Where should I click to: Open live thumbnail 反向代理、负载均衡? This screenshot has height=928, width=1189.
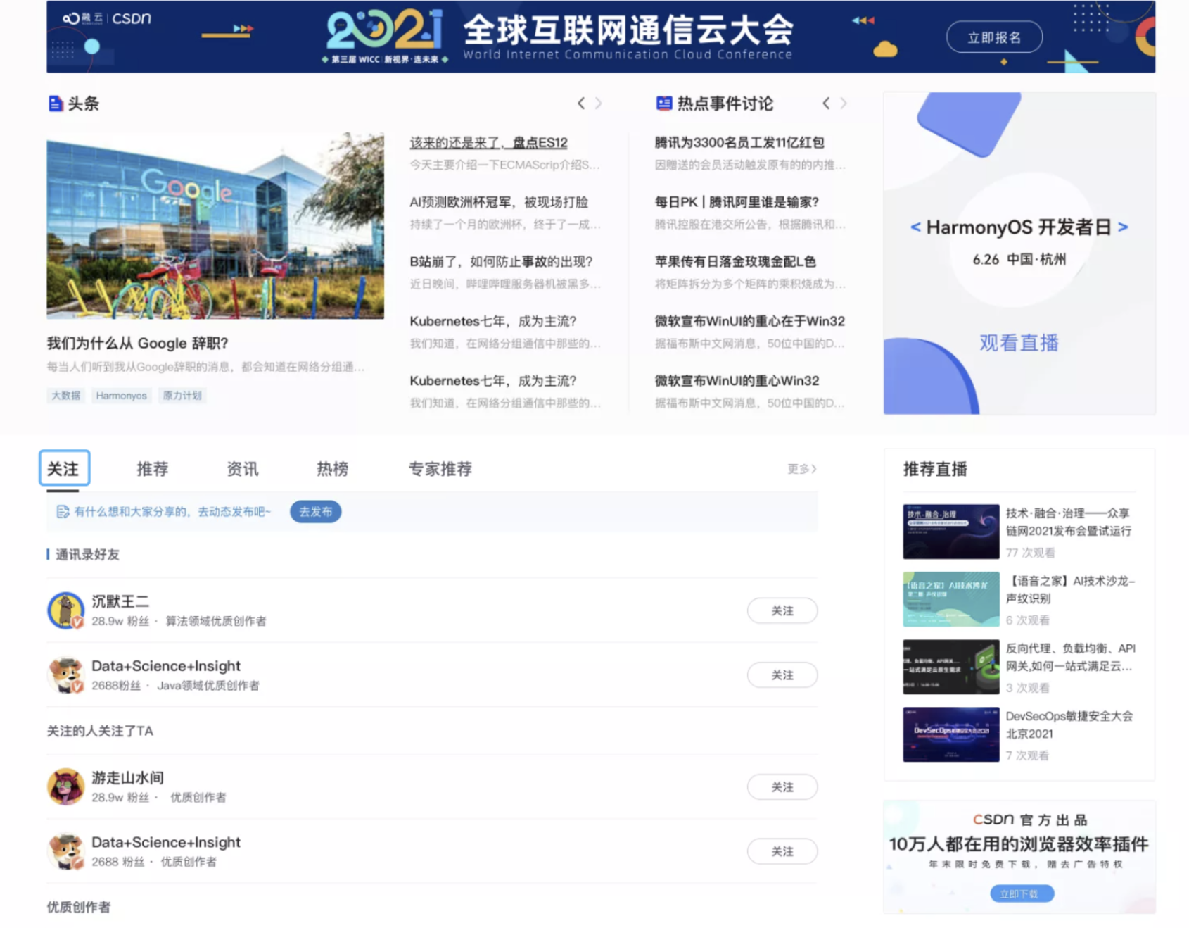pos(951,667)
